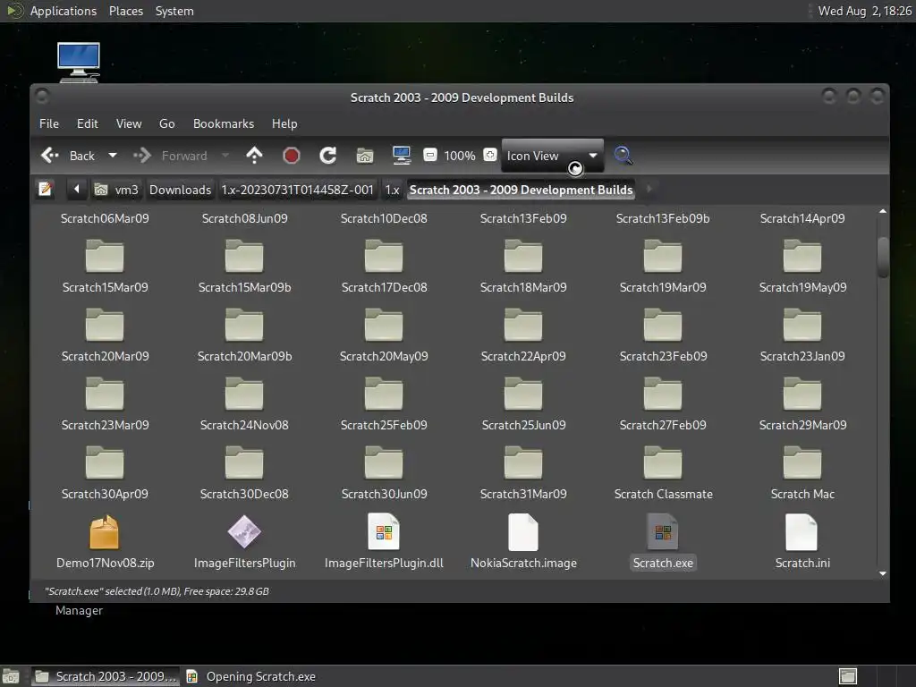Open the Help menu

284,123
